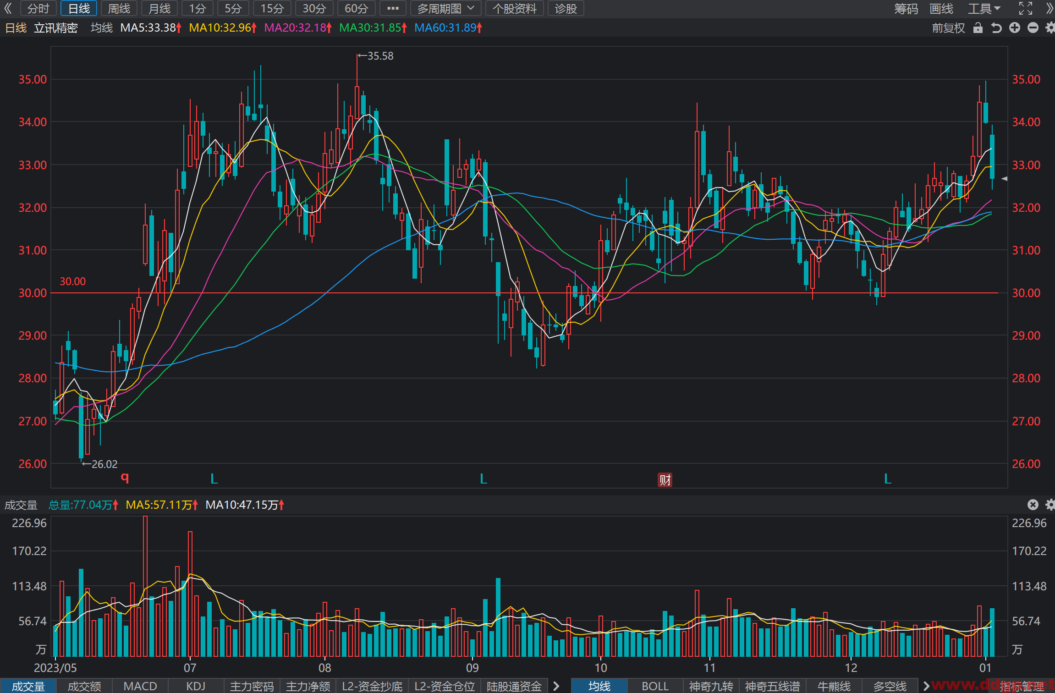Image resolution: width=1055 pixels, height=693 pixels.
Task: Zoom in with the plus circle icon
Action: 1015,28
